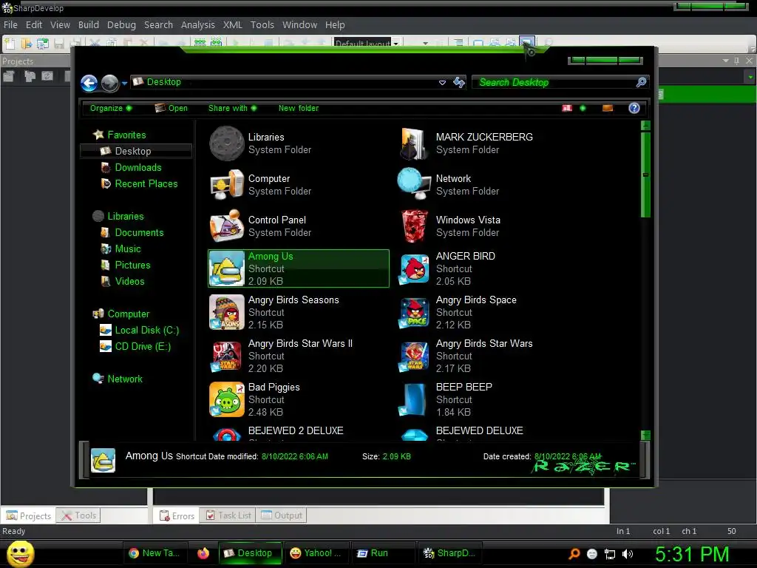
Task: Switch to SharpDevelop Errors tab
Action: (x=177, y=515)
